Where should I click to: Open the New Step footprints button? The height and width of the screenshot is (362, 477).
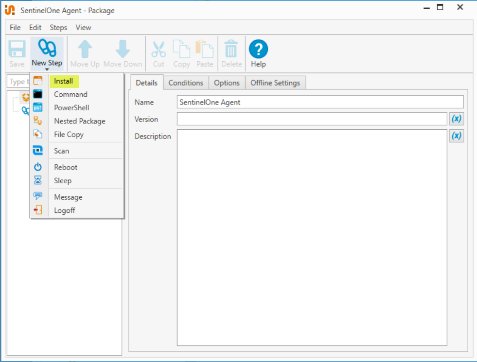(47, 53)
